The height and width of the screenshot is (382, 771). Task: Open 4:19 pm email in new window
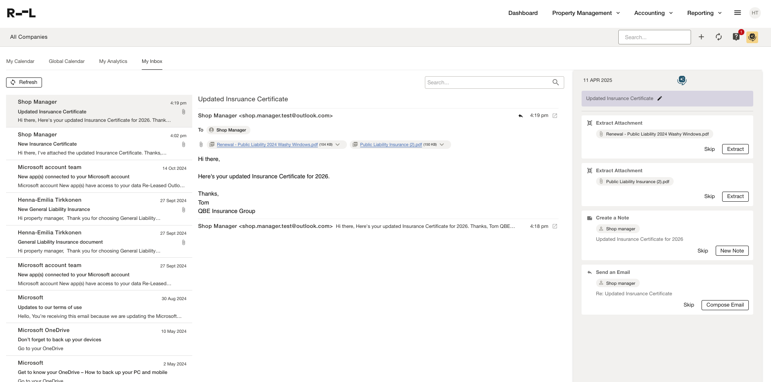[555, 116]
